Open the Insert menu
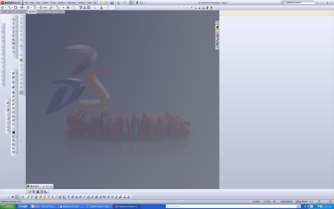 [x=45, y=3]
